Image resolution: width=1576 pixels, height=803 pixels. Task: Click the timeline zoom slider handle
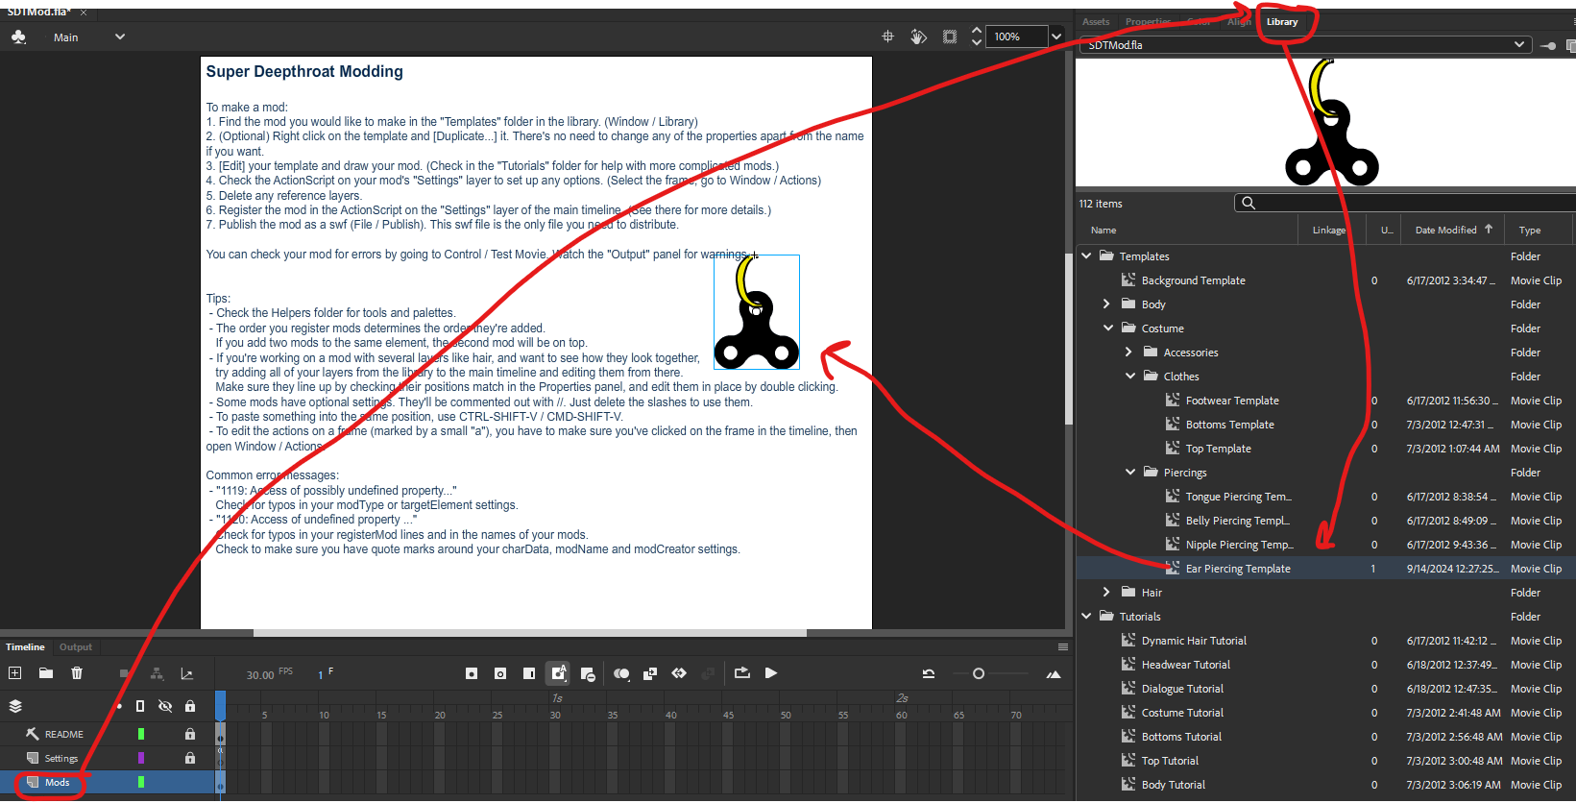click(x=979, y=674)
